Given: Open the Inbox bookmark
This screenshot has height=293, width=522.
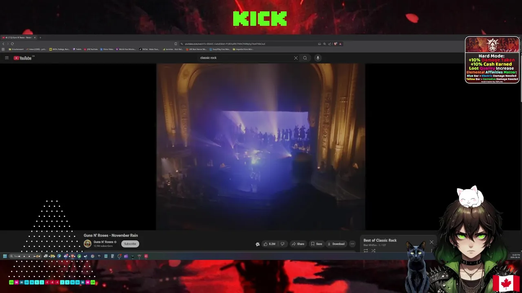Looking at the screenshot, I should pos(36,49).
